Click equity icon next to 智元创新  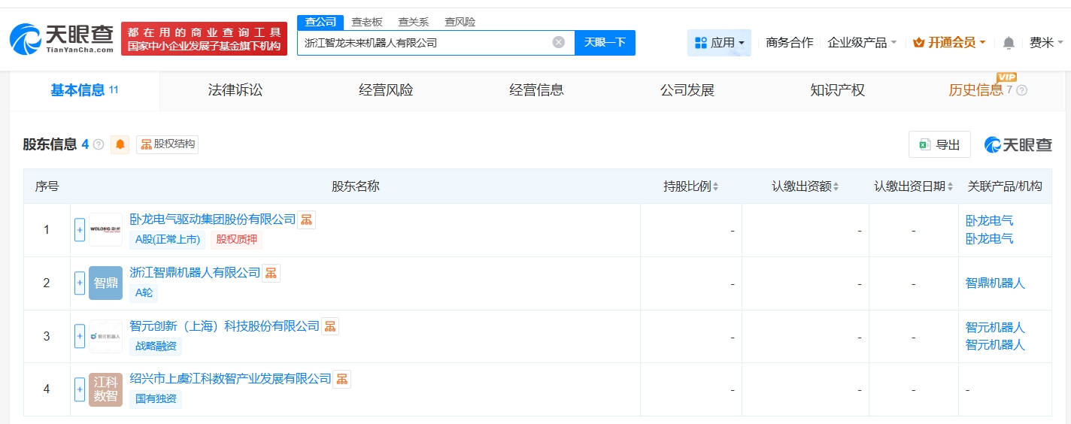pos(330,326)
